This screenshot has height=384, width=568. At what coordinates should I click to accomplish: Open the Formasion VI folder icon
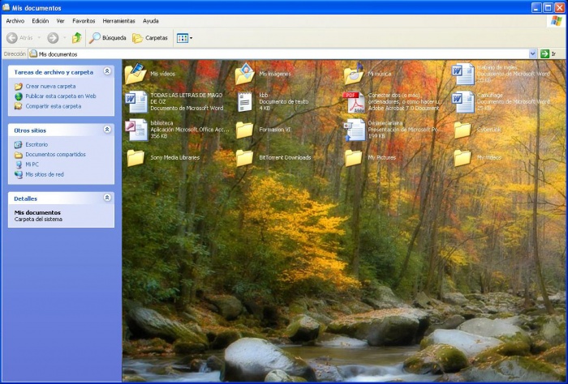[x=245, y=130]
